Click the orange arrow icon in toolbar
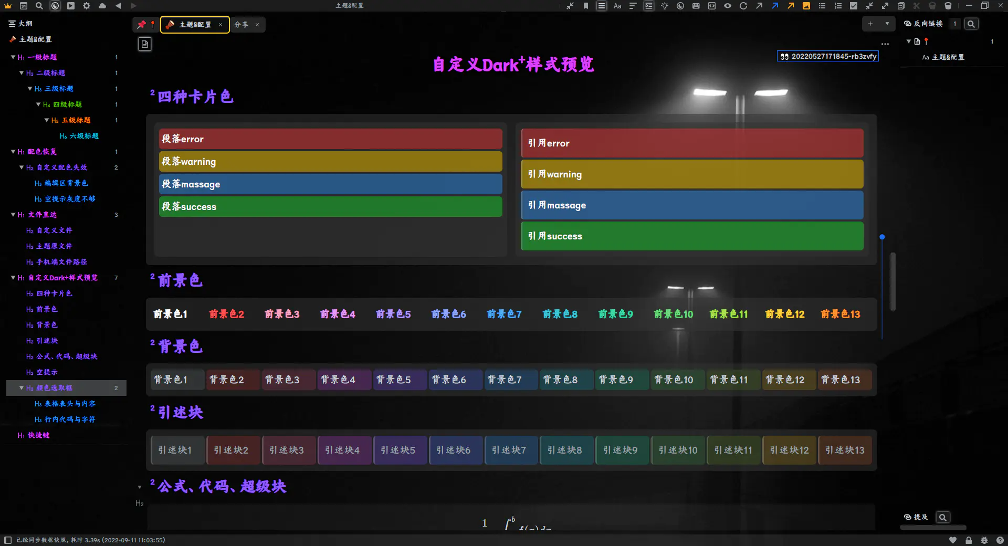The image size is (1008, 546). click(x=791, y=6)
